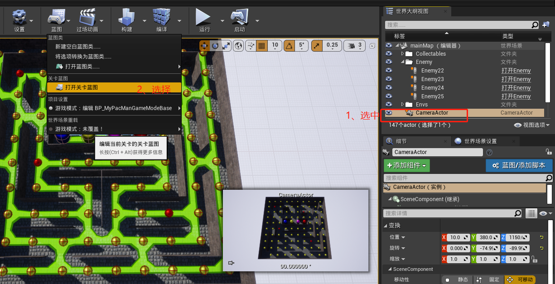
Task: Open surface snapping options icon
Action: click(x=251, y=45)
